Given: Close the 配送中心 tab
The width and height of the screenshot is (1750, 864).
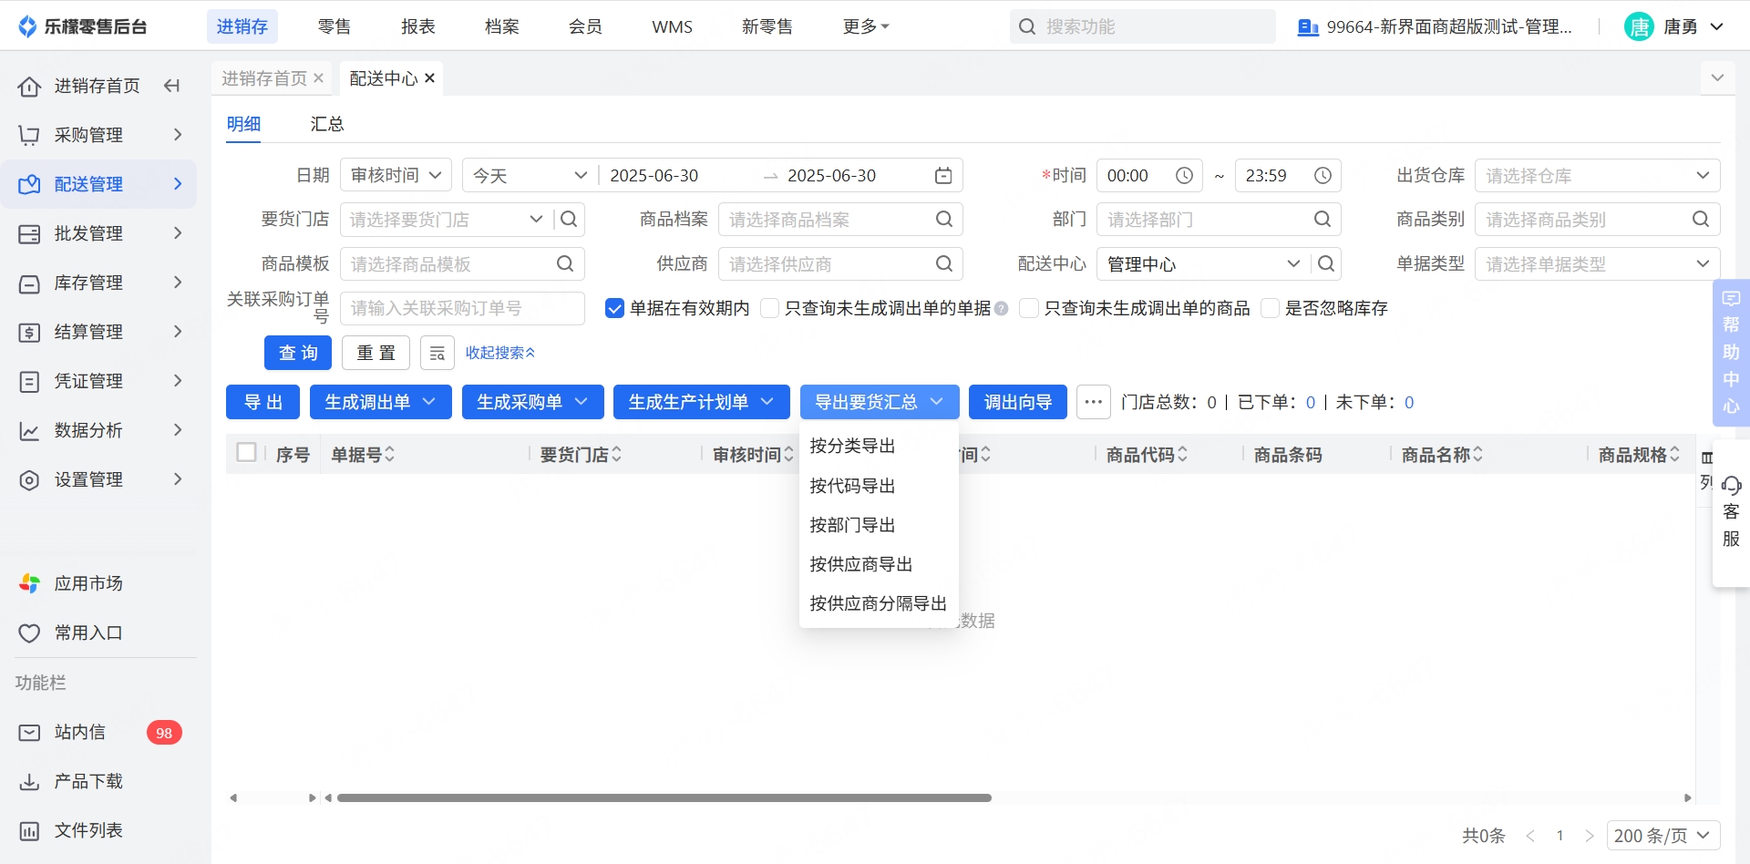Looking at the screenshot, I should 429,78.
